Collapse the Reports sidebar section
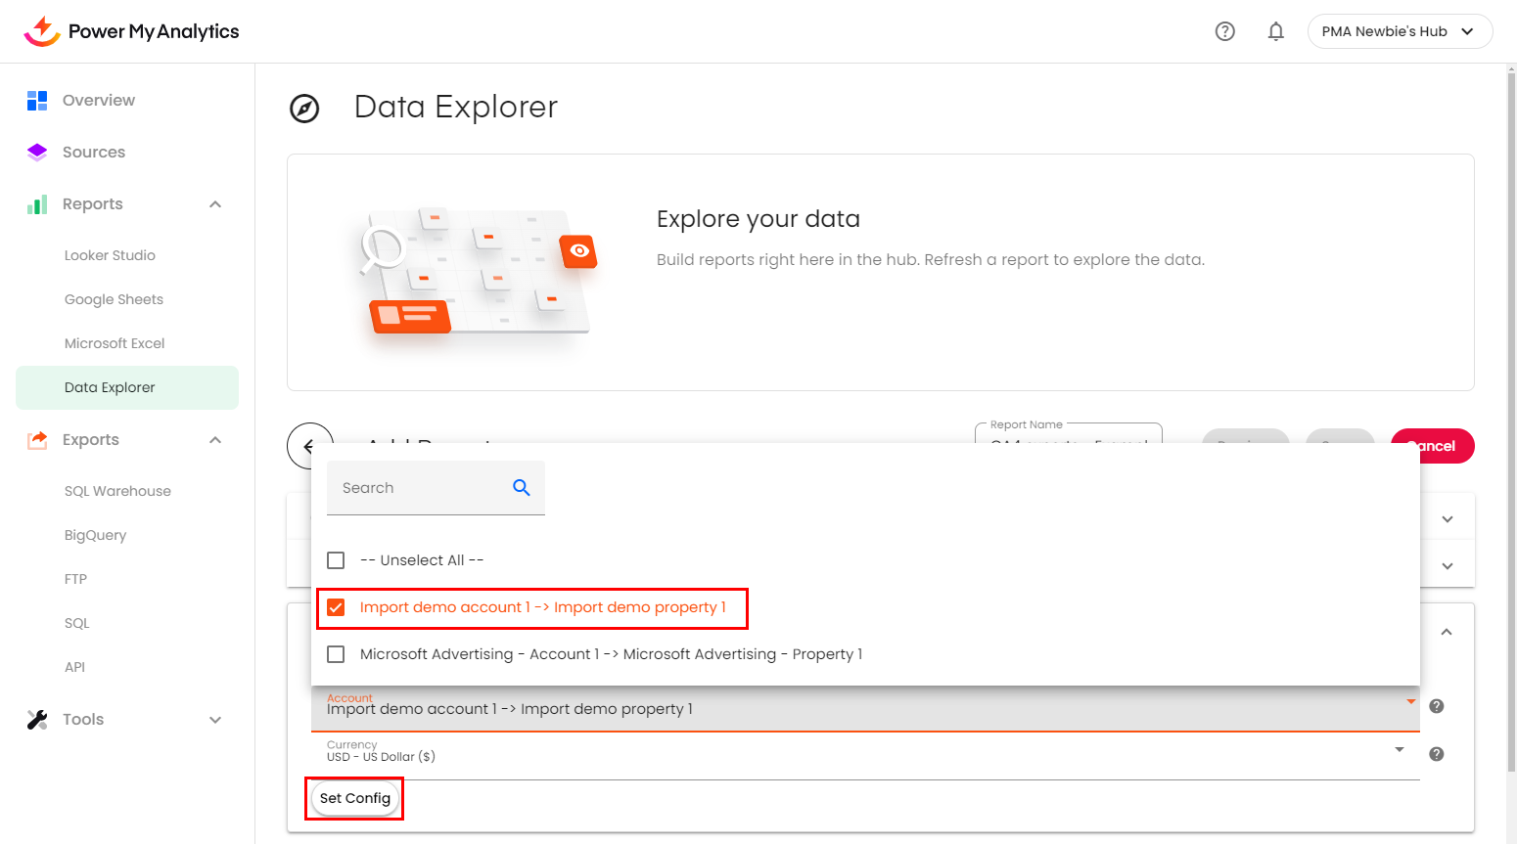This screenshot has width=1517, height=844. [215, 204]
